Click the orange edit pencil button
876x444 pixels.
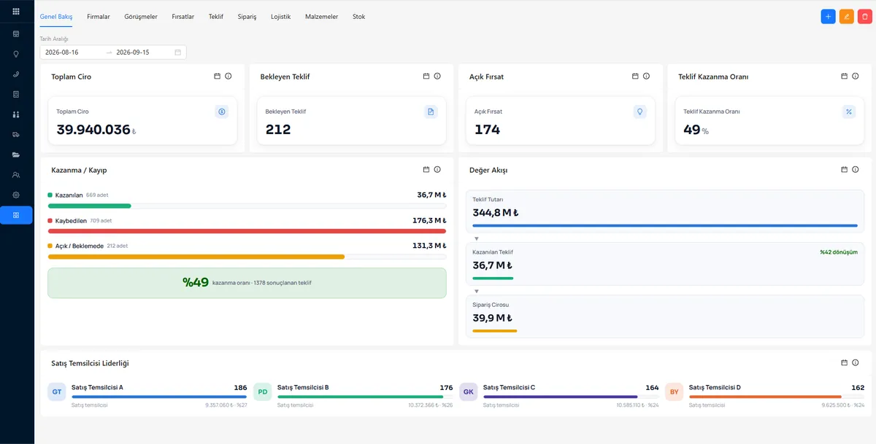847,16
